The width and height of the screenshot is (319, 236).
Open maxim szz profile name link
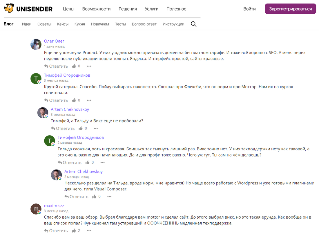pyautogui.click(x=54, y=206)
